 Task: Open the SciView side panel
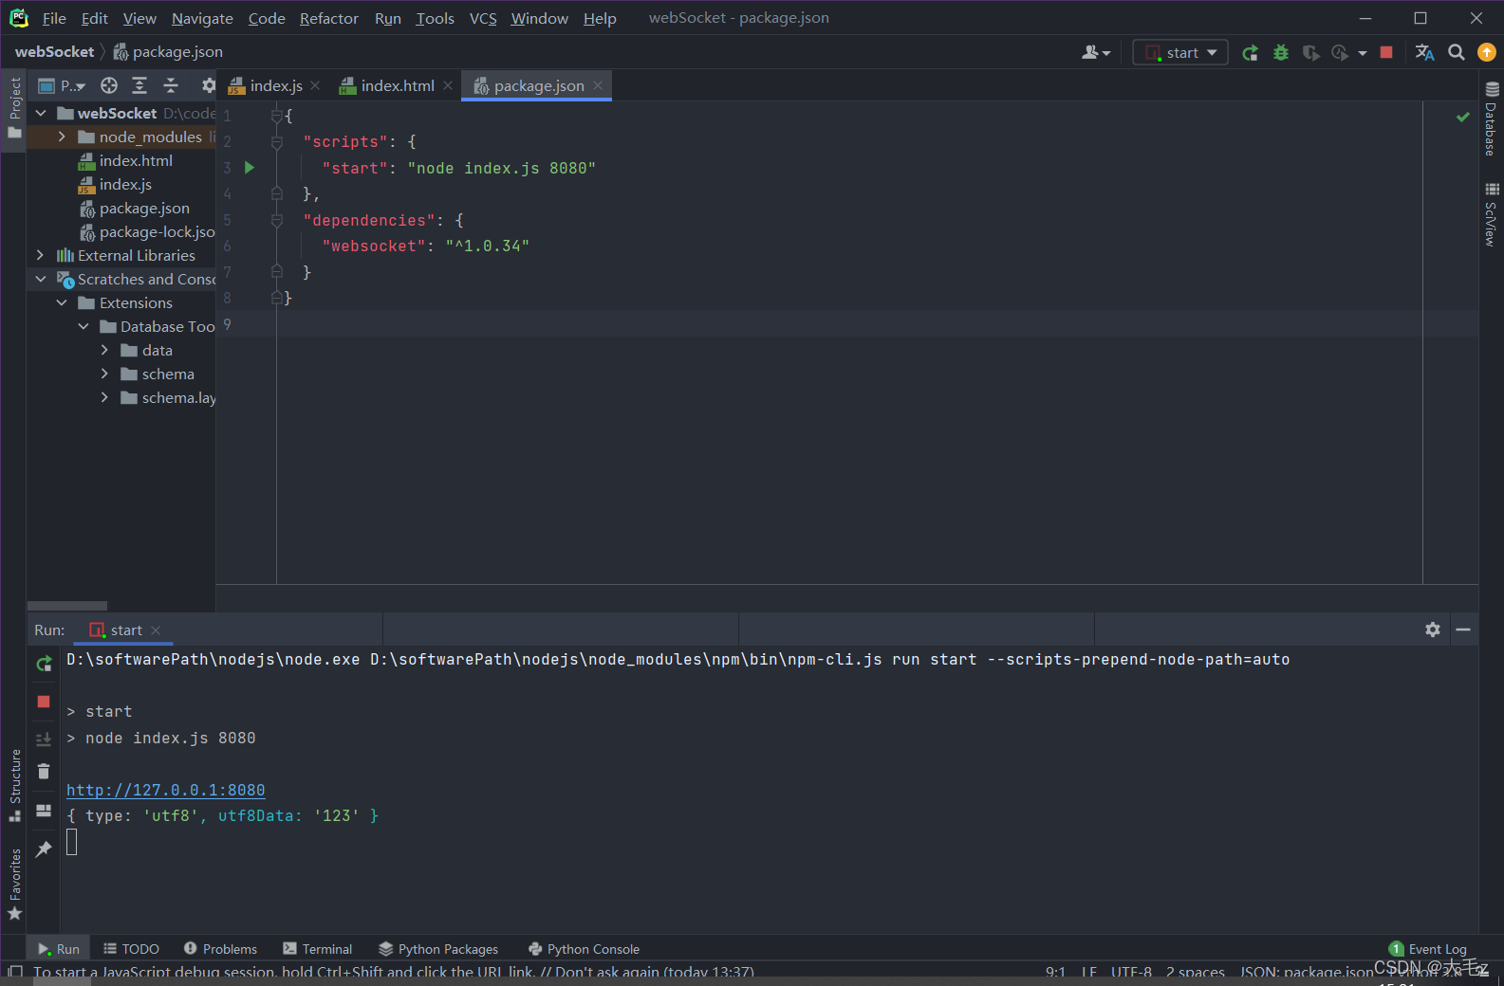click(1492, 214)
